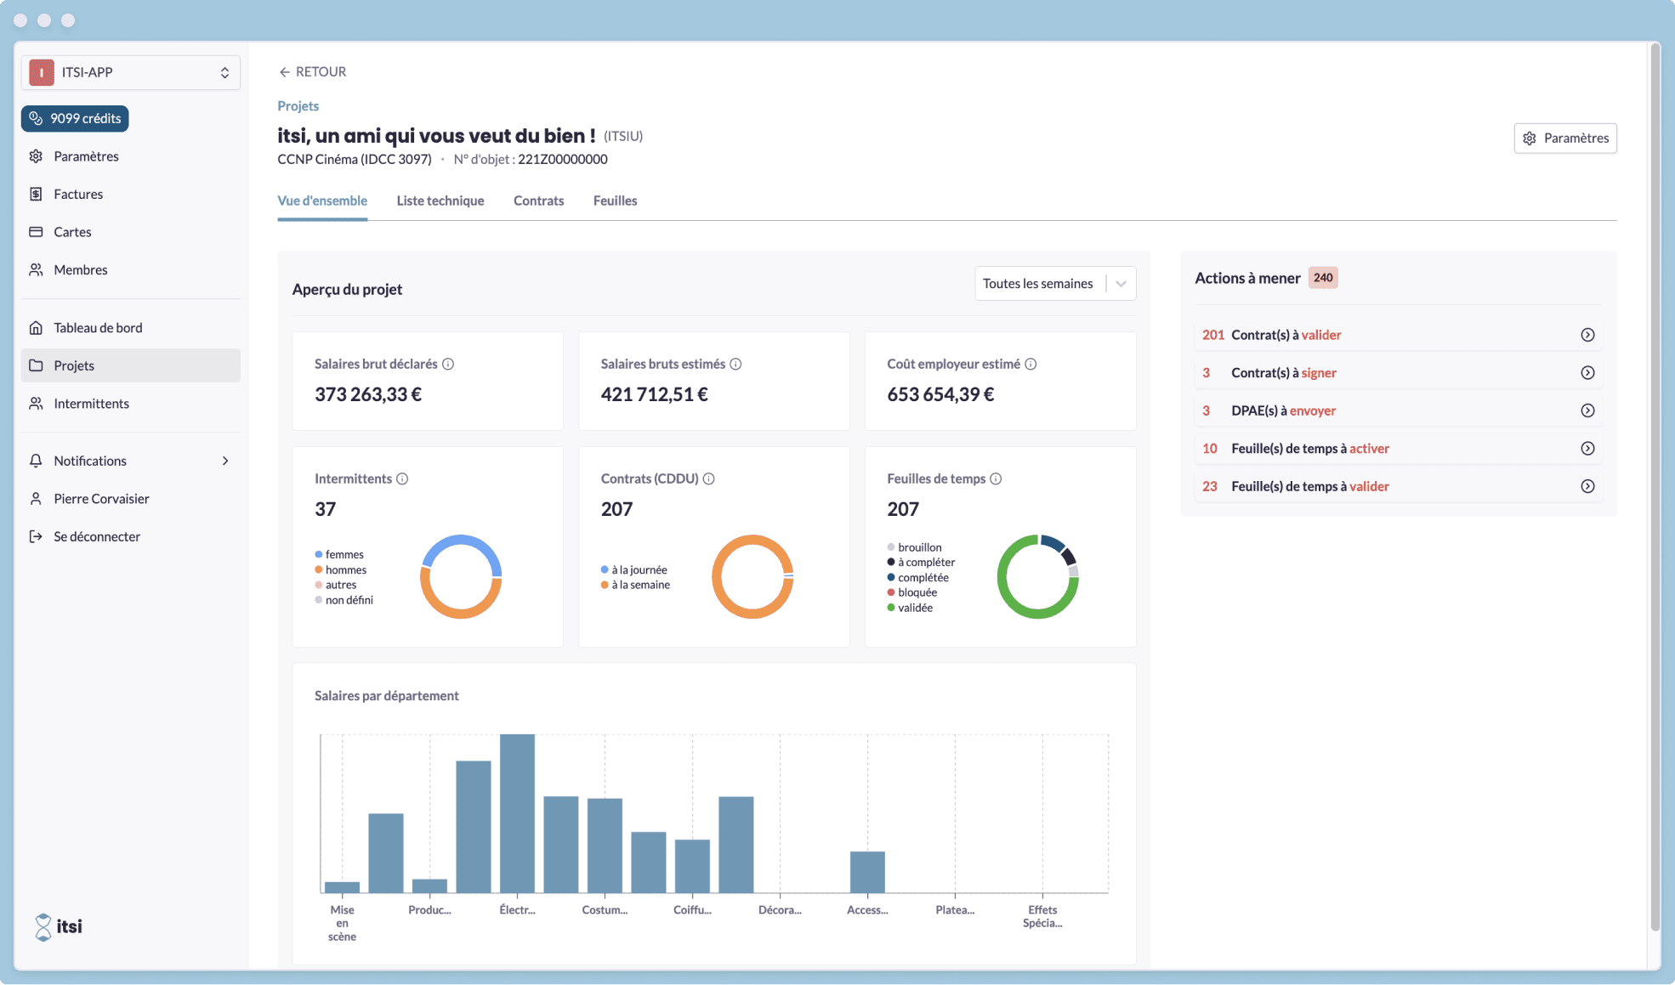The image size is (1675, 985).
Task: Open the Toutes les semaines dropdown
Action: 1054,283
